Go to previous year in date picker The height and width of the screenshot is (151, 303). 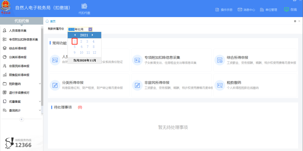(x=75, y=35)
